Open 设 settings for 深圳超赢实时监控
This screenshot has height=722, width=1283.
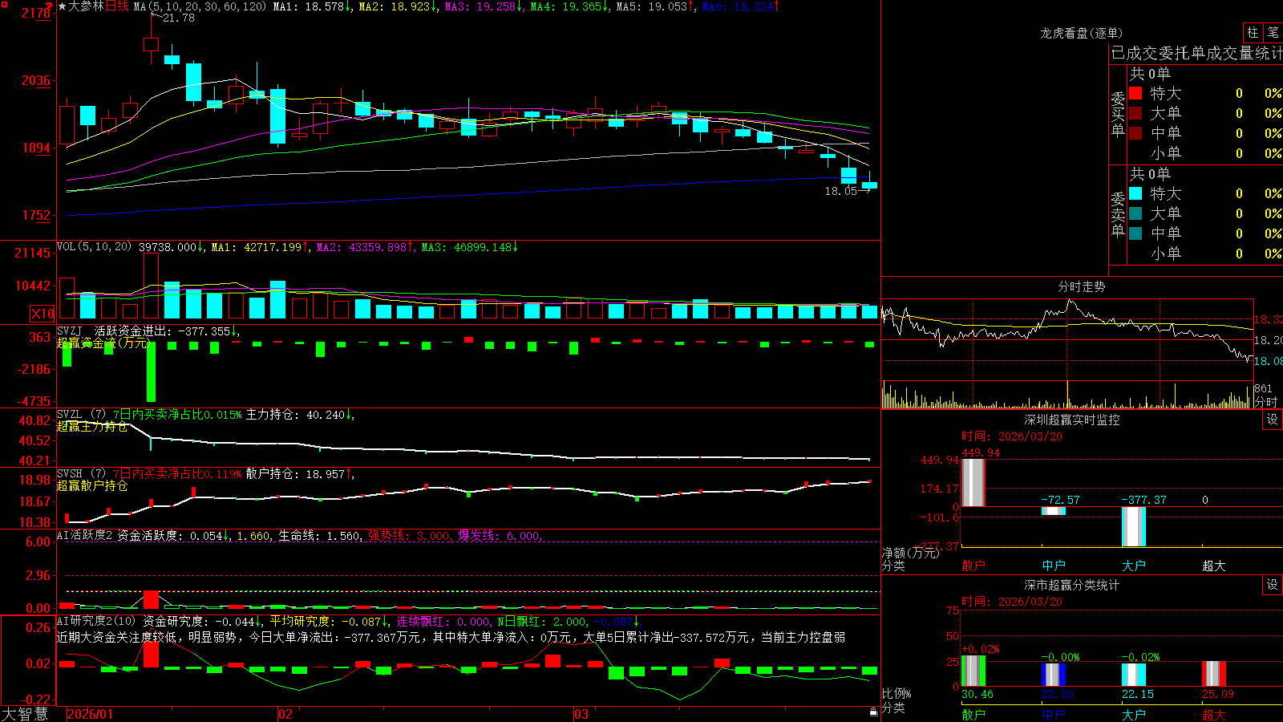tap(1273, 420)
